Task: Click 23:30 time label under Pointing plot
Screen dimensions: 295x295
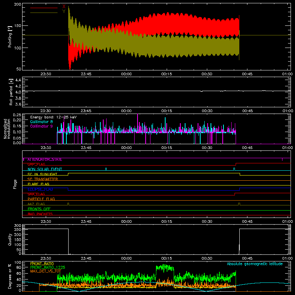Action: pyautogui.click(x=46, y=74)
